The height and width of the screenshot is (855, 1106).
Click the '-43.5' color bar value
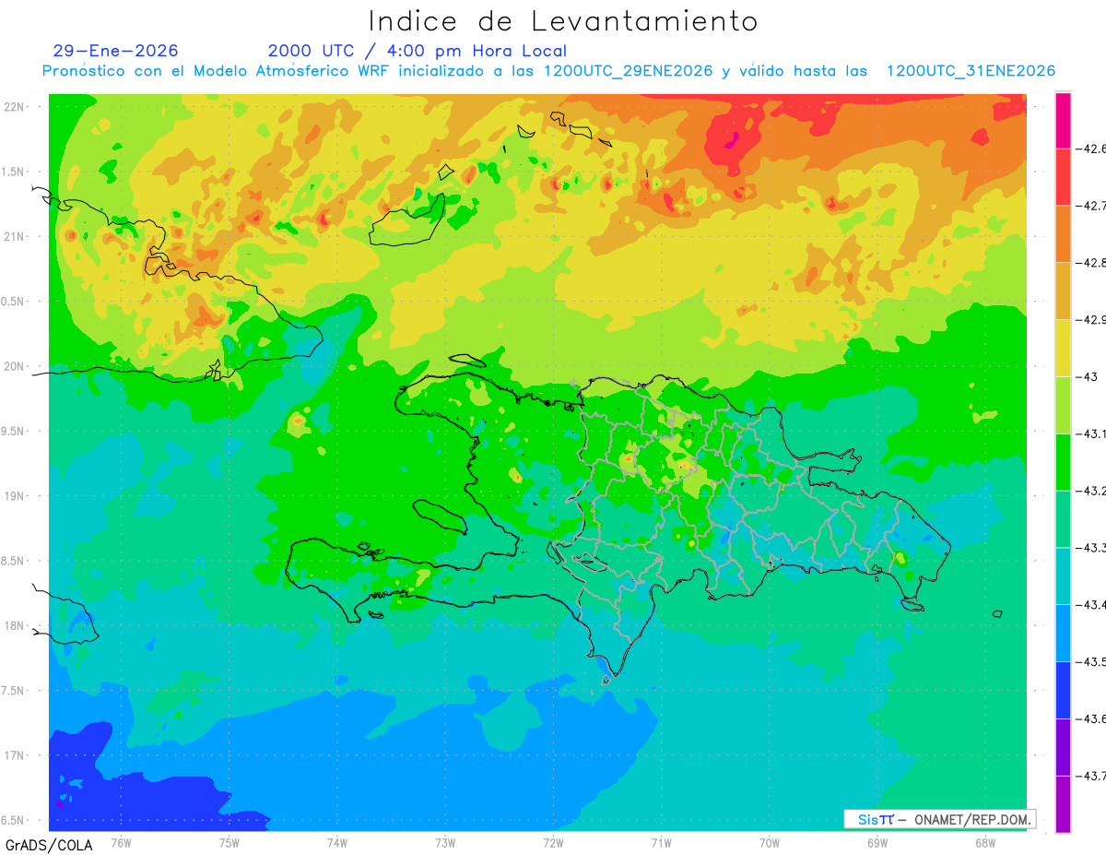(x=1090, y=662)
